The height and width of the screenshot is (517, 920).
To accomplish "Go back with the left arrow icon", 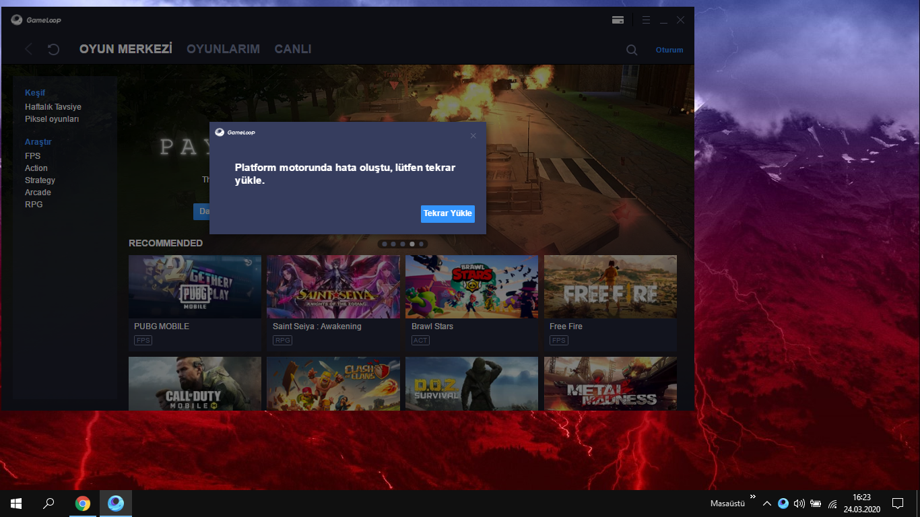I will (28, 49).
